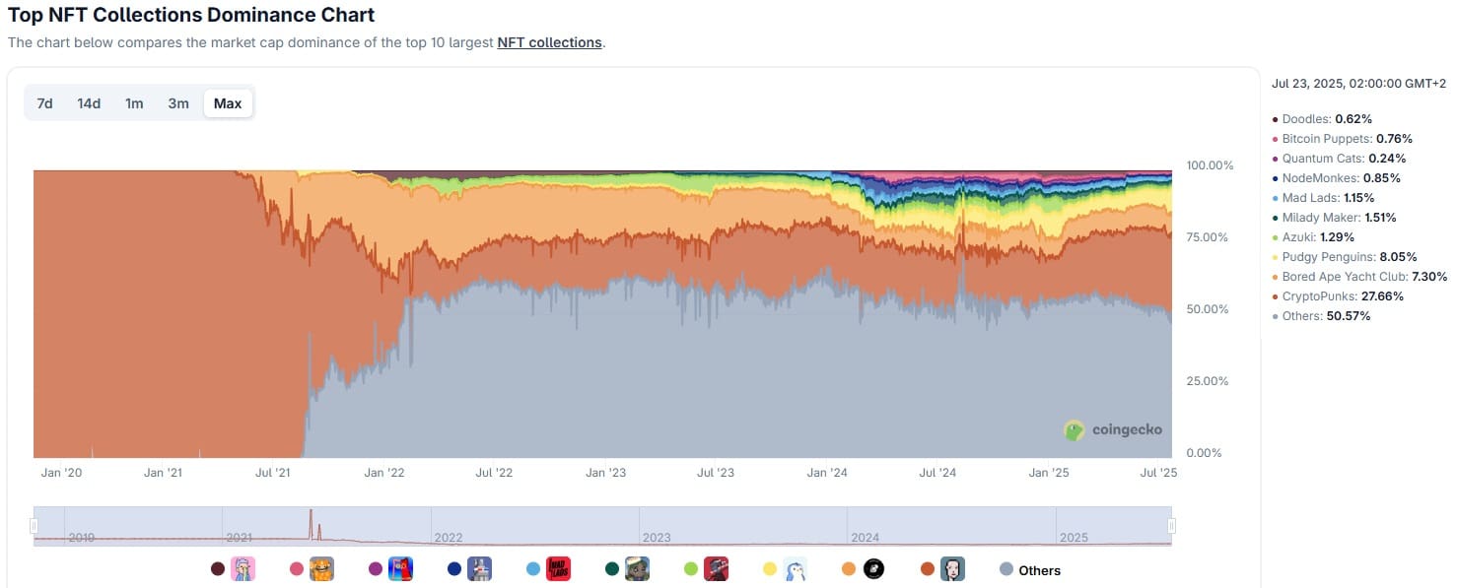The width and height of the screenshot is (1457, 588).
Task: Click the spike in the navigator near 2021
Action: (x=311, y=524)
